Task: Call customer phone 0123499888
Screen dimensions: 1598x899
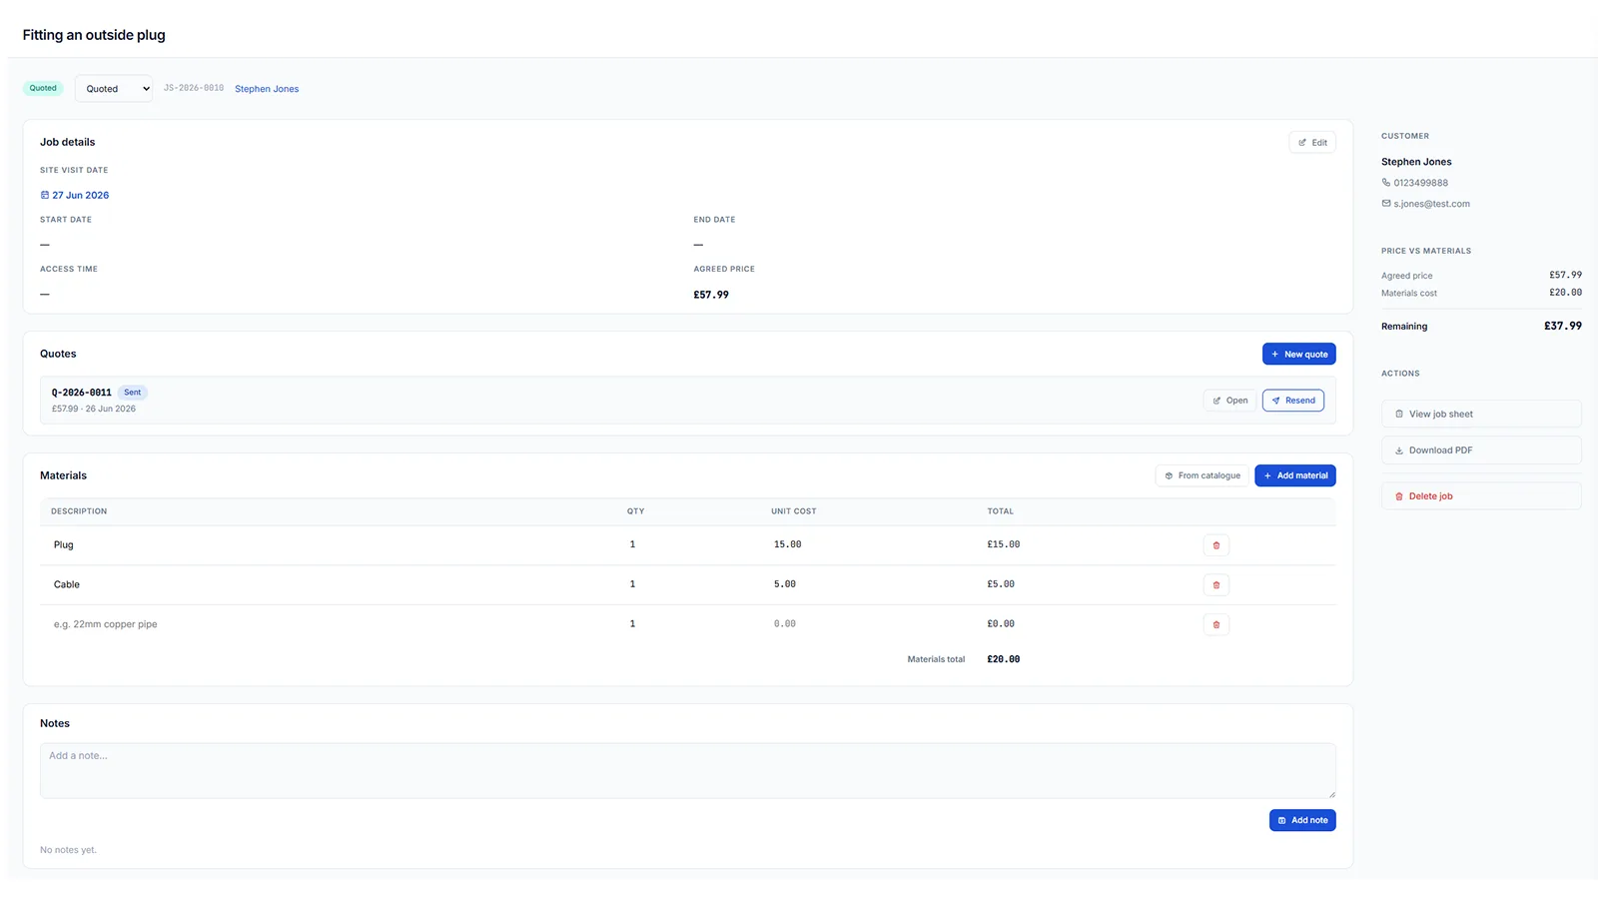Action: point(1420,183)
